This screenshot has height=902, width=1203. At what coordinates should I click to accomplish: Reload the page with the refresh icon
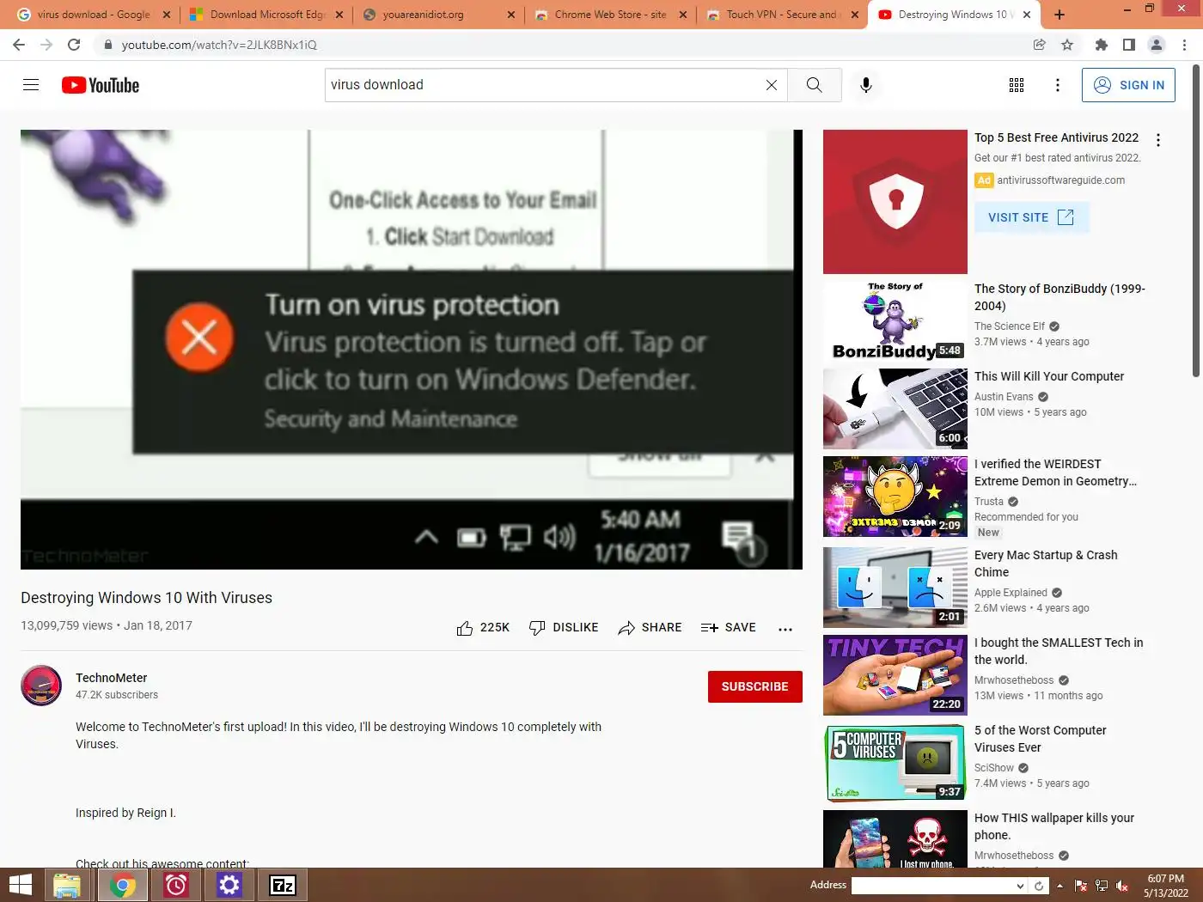pyautogui.click(x=74, y=45)
